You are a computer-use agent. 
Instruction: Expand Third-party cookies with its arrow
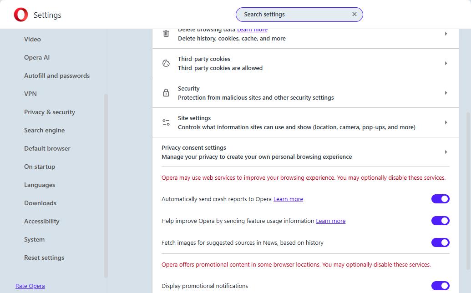(x=446, y=63)
